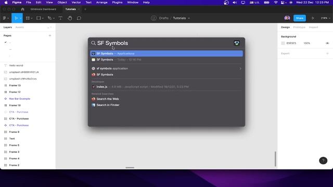Open Wi-Fi status in menu bar

click(x=276, y=2)
